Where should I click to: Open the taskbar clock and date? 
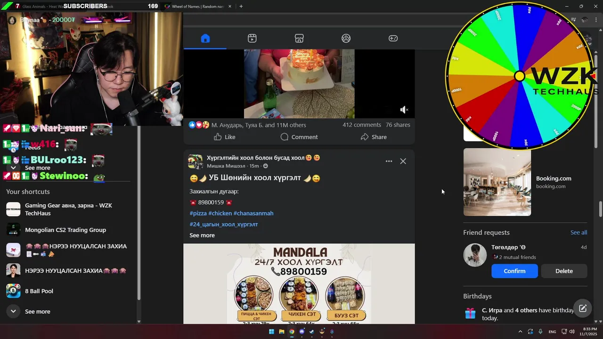(x=590, y=331)
